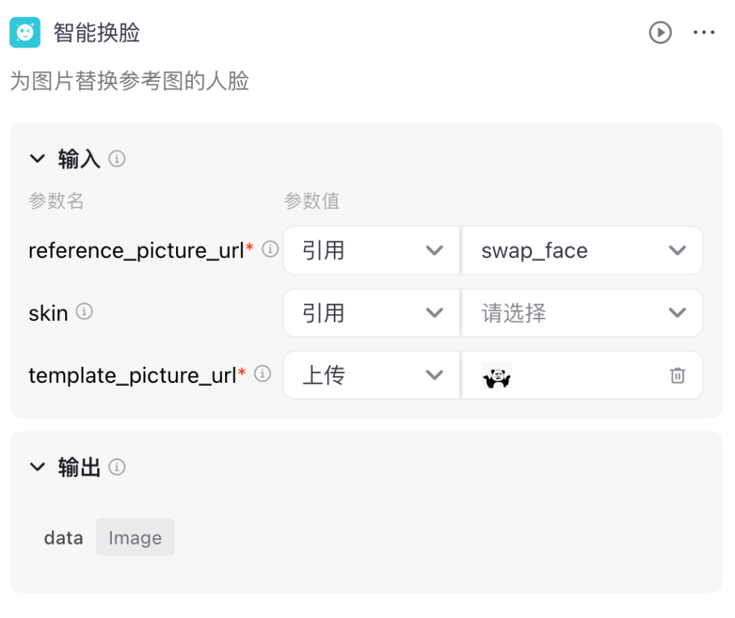Collapse the 输出 section
This screenshot has height=618, width=735.
point(37,466)
